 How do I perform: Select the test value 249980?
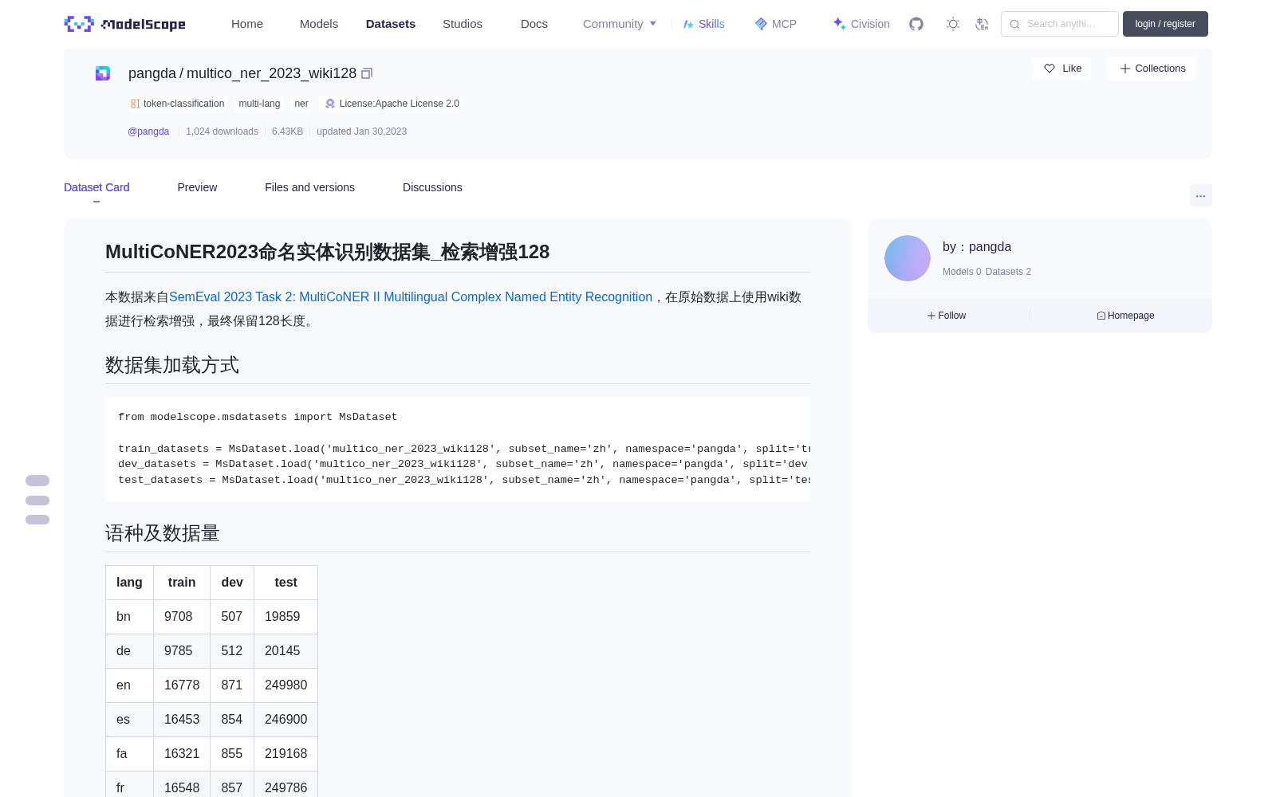[x=286, y=685]
